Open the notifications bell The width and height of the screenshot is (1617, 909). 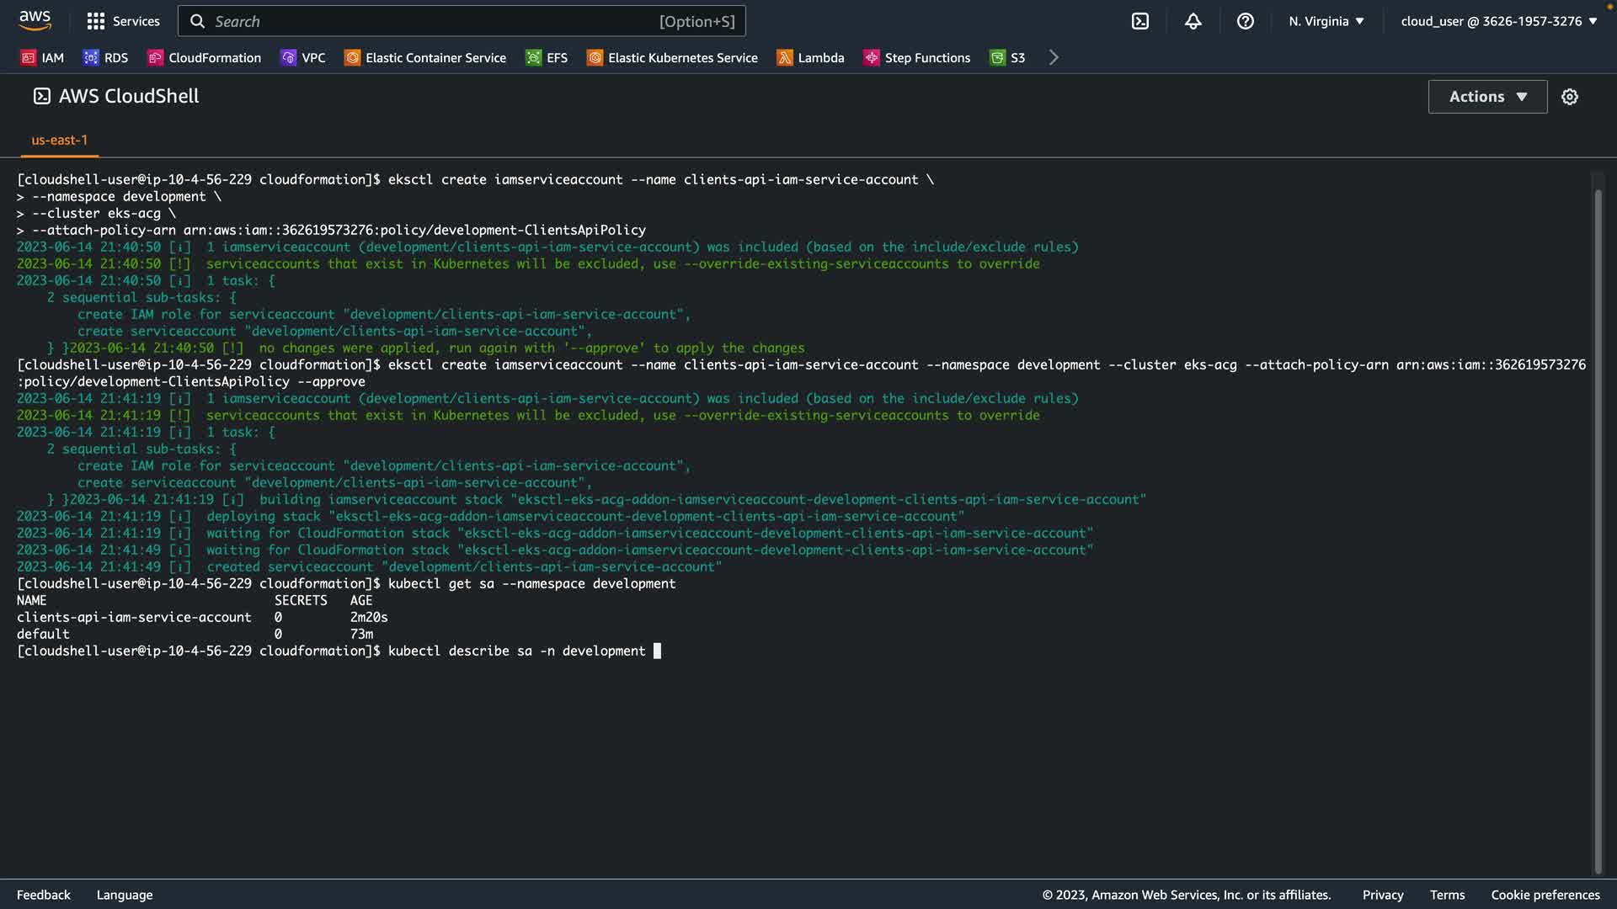pyautogui.click(x=1193, y=21)
